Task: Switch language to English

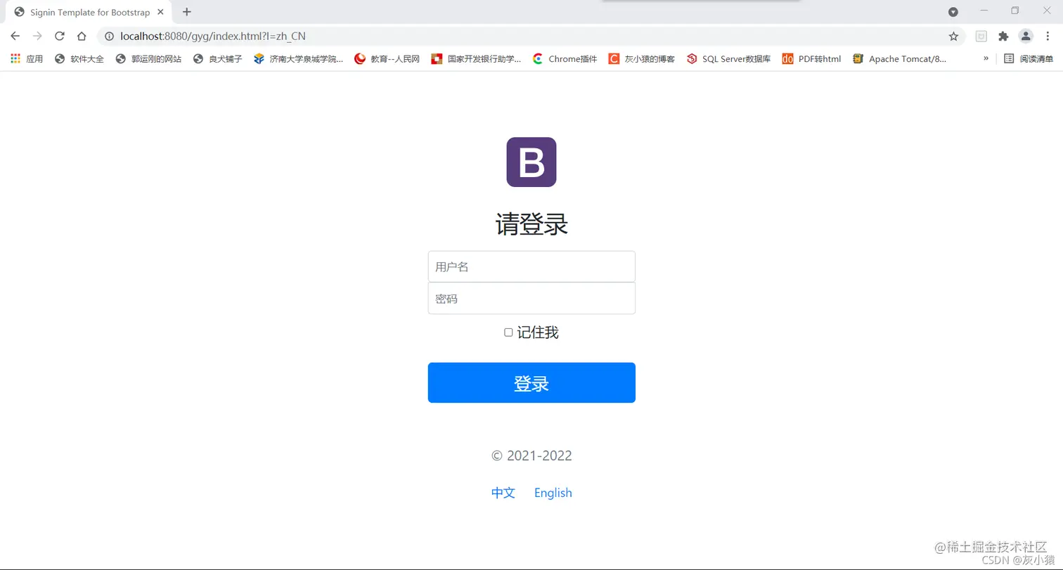Action: 553,493
